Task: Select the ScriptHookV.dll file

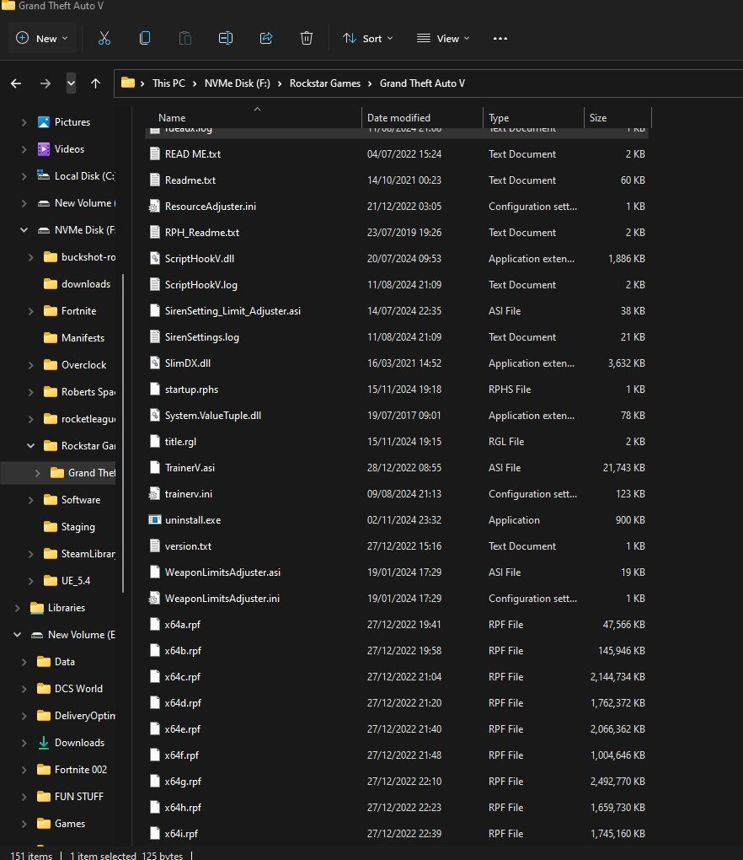Action: 199,259
